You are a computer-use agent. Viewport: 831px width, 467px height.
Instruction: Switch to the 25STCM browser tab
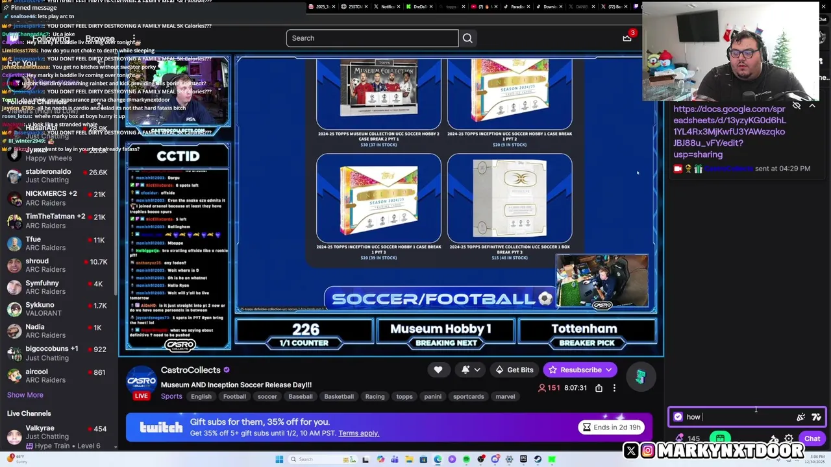click(353, 6)
